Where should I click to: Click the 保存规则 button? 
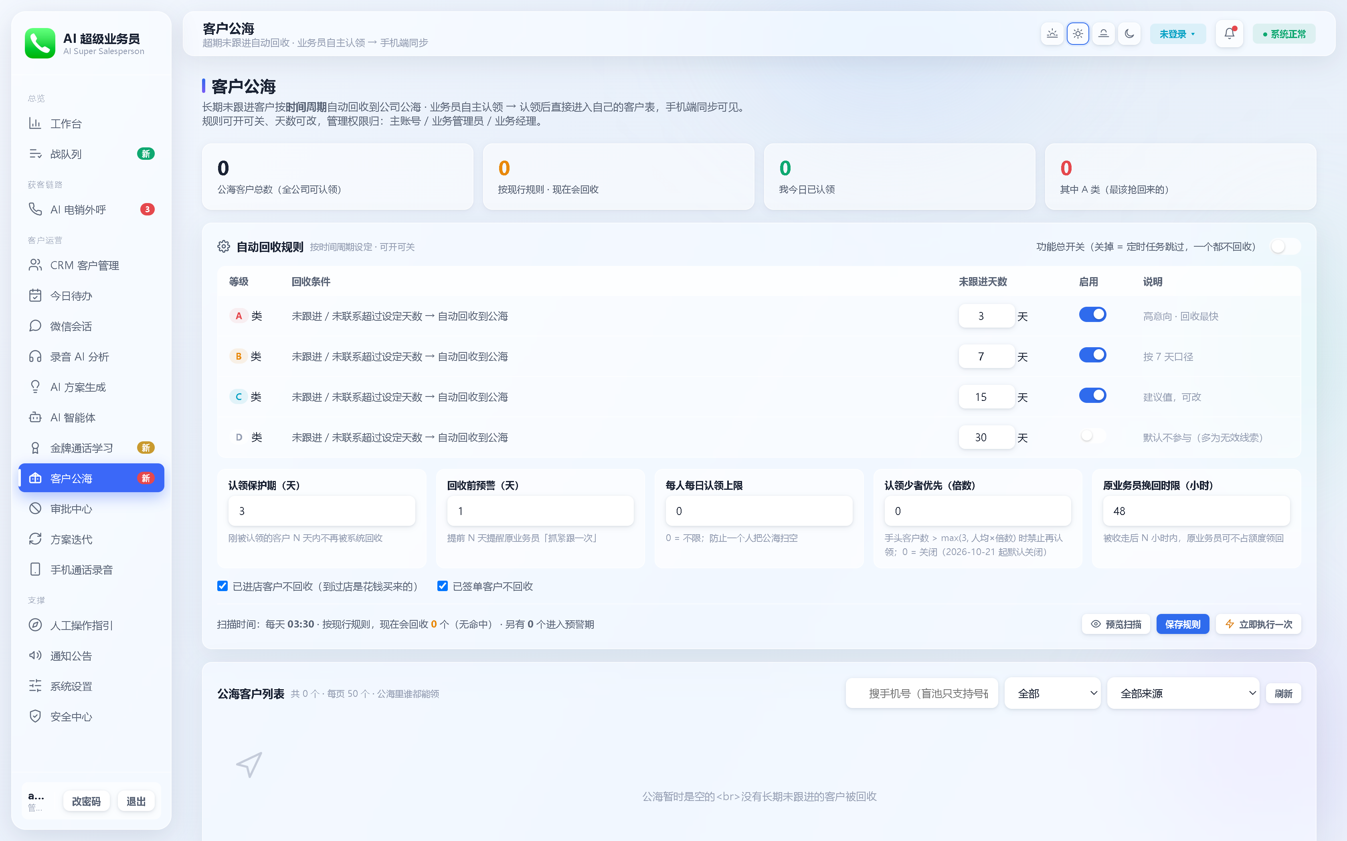(x=1183, y=625)
